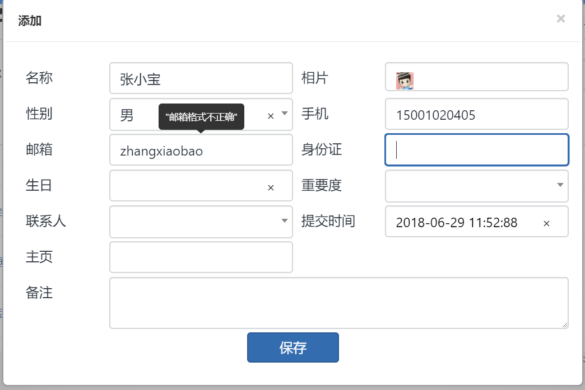Clear the 提交时间 value with the × icon
Viewport: 585px width, 390px height.
[x=546, y=223]
